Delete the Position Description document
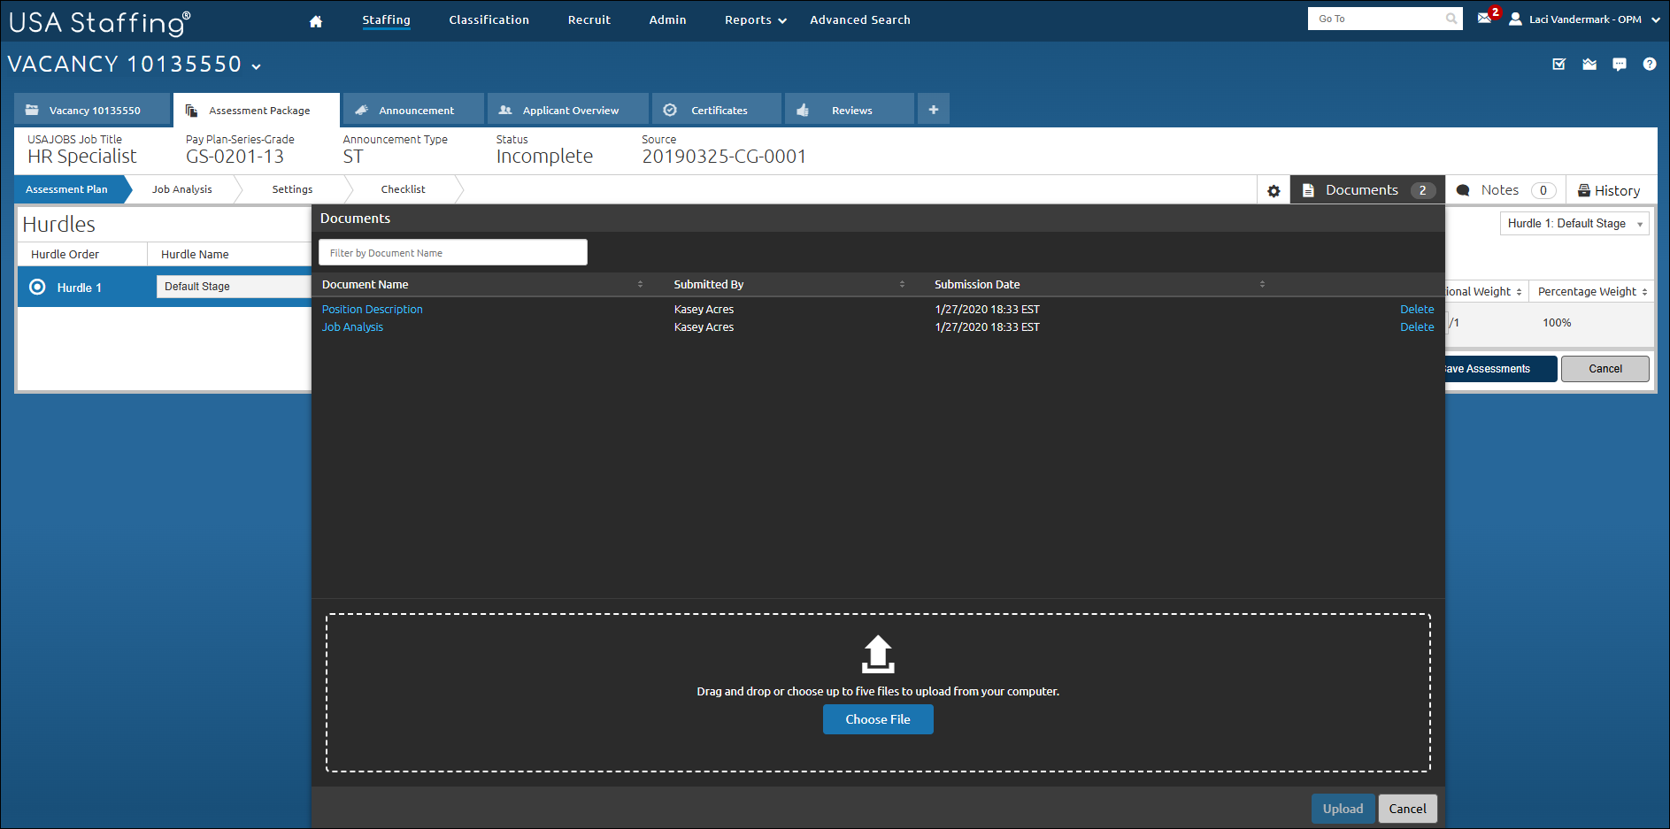Viewport: 1670px width, 829px height. 1417,310
